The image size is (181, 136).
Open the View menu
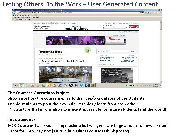click(x=22, y=18)
